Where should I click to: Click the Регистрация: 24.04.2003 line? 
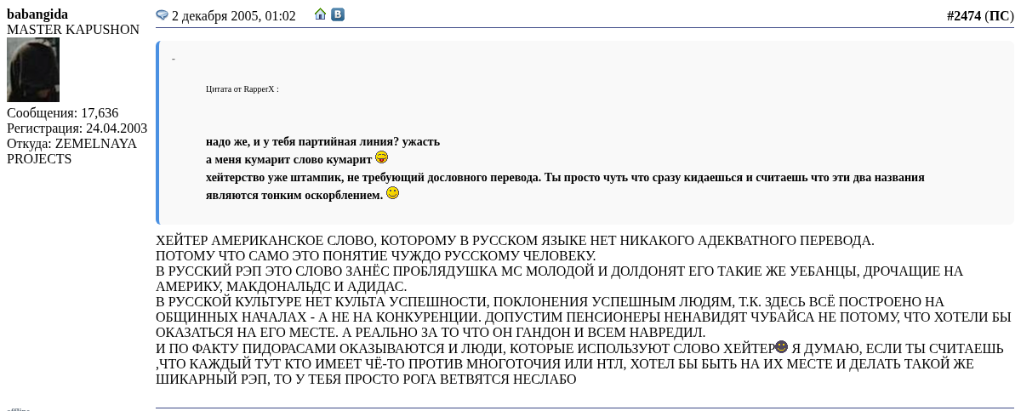77,128
